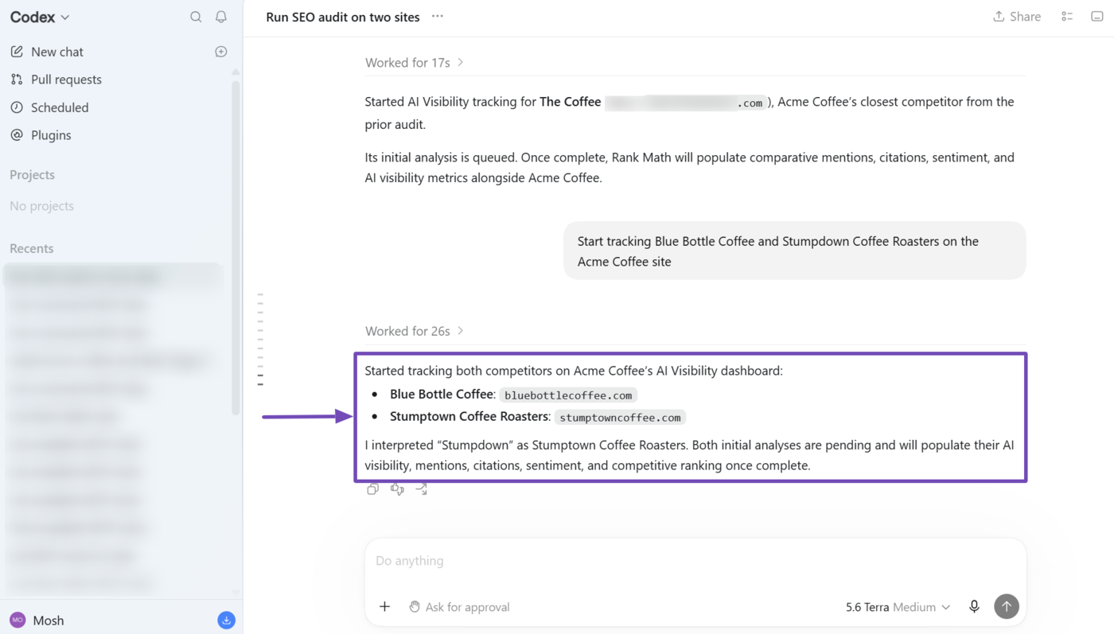The height and width of the screenshot is (634, 1114).
Task: Open the notifications bell
Action: tap(221, 17)
